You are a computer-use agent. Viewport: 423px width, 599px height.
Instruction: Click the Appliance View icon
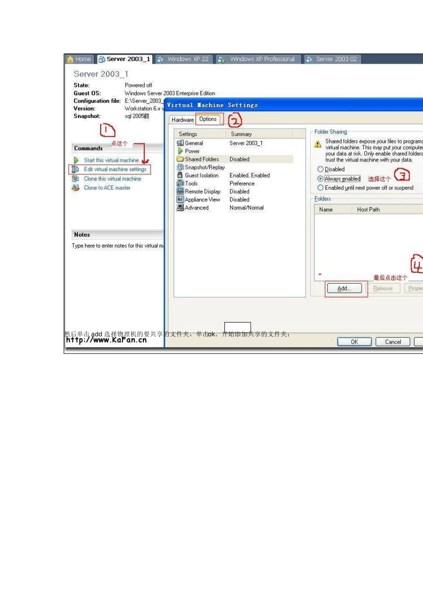point(180,199)
